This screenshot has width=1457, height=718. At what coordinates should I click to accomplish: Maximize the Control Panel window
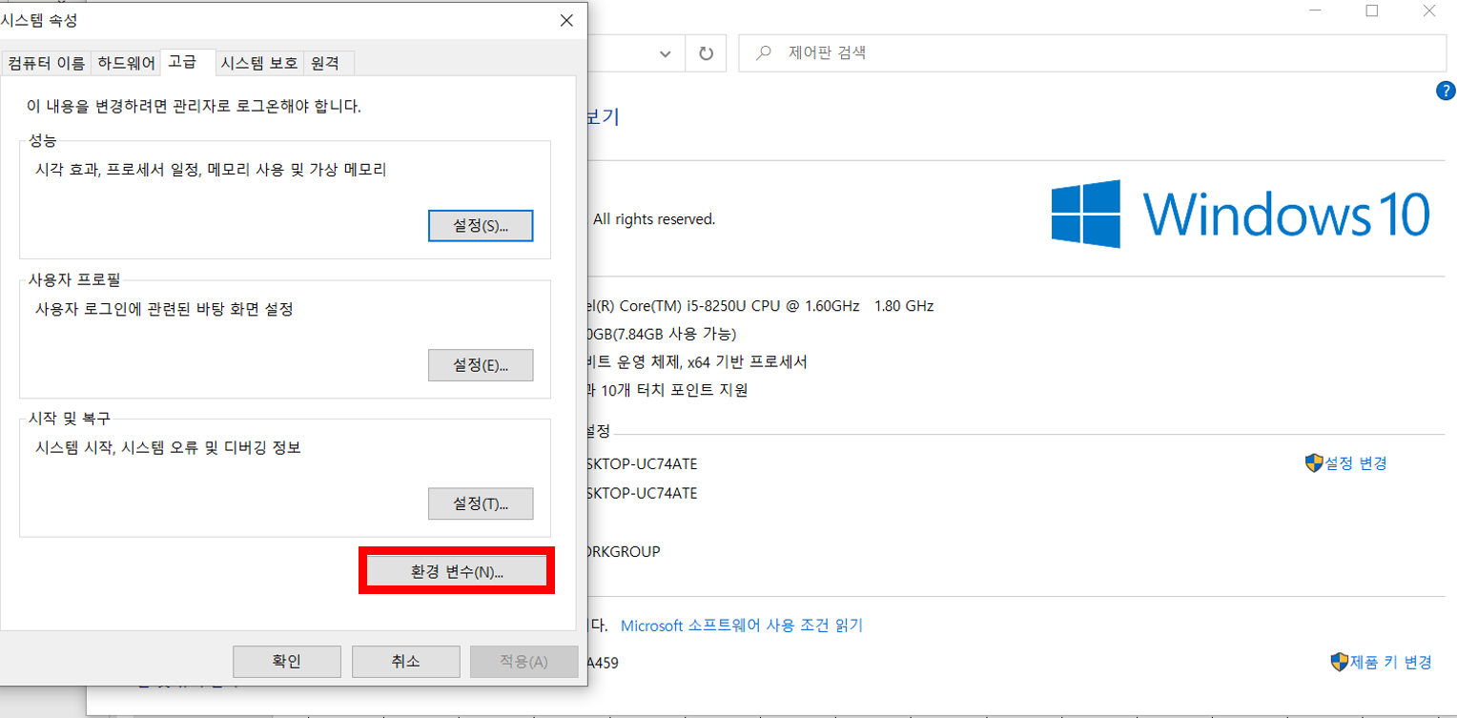[x=1372, y=11]
